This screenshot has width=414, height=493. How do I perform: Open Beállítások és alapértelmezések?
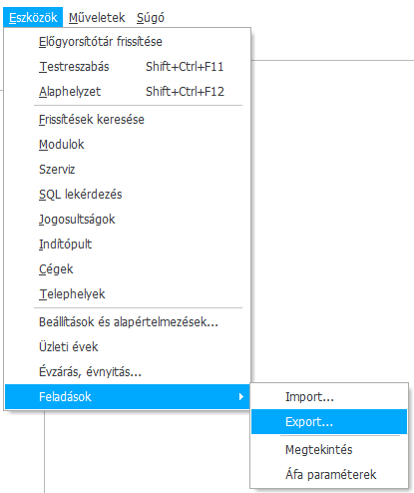pyautogui.click(x=127, y=322)
